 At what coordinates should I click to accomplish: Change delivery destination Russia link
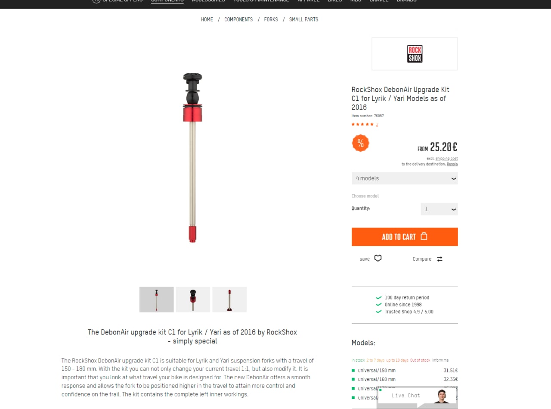[452, 164]
